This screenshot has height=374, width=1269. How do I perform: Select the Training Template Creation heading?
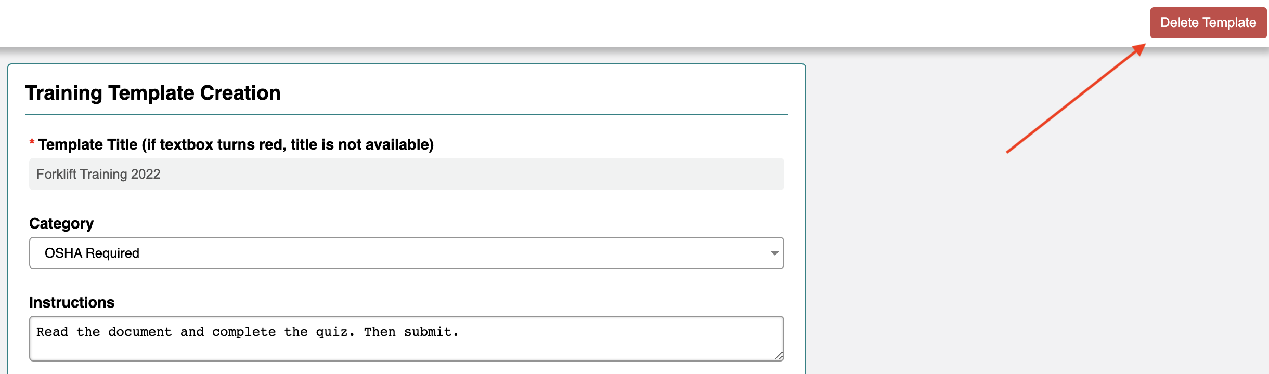pos(153,93)
